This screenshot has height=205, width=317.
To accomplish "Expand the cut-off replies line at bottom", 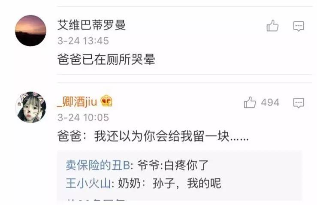I will [96, 200].
